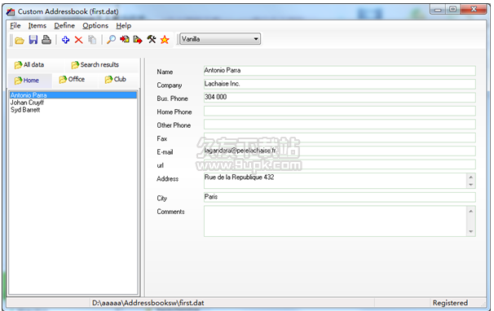494x311 pixels.
Task: Click the empty Comments text area
Action: tap(335, 221)
